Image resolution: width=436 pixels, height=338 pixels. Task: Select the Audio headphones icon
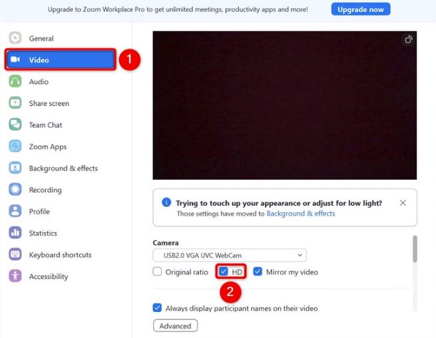point(15,81)
